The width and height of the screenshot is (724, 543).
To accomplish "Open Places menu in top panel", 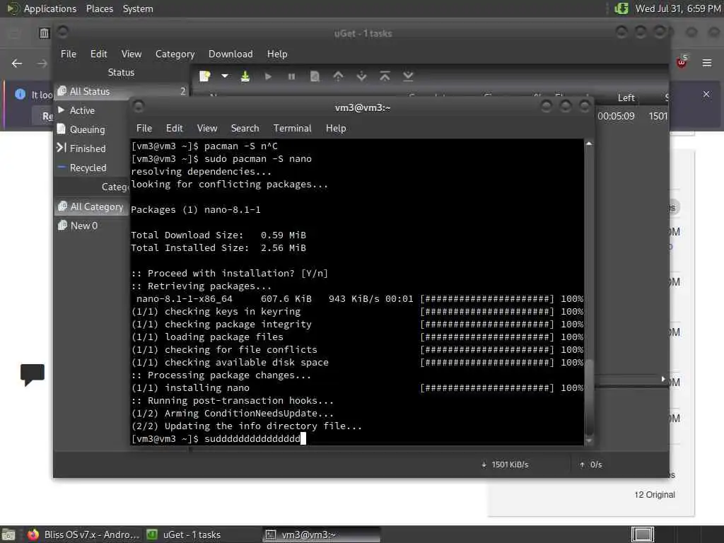I will tap(99, 8).
